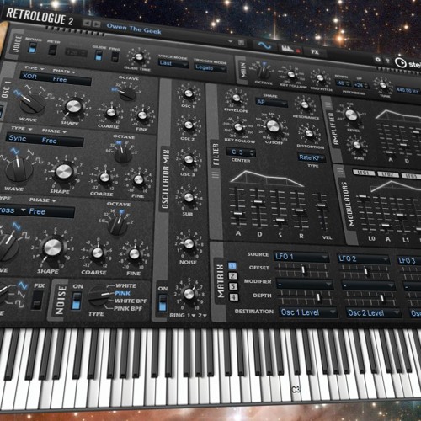Click the Modulators section three-line handle icon
421x421 pixels.
click(340, 171)
